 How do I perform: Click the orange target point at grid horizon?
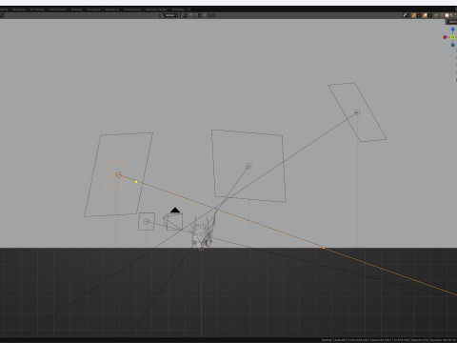(324, 248)
